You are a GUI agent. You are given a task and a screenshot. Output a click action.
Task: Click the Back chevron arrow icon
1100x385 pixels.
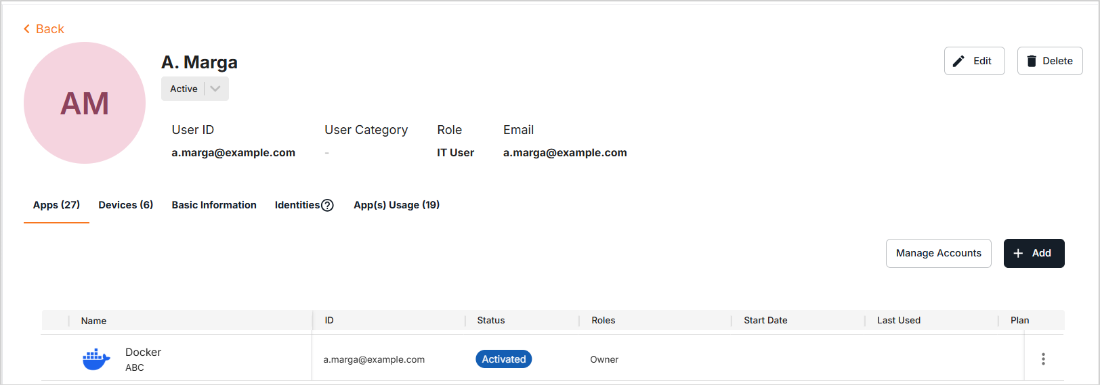26,29
